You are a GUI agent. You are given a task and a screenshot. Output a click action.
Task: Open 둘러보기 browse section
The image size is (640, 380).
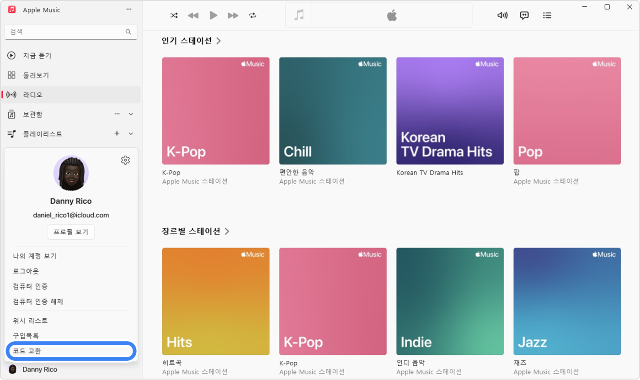[x=71, y=75]
